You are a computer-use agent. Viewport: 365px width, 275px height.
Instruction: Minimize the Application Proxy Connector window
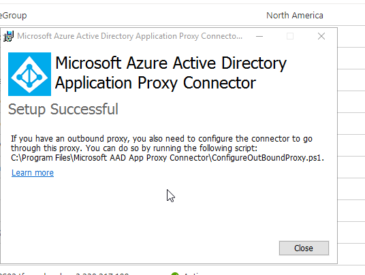click(x=259, y=36)
